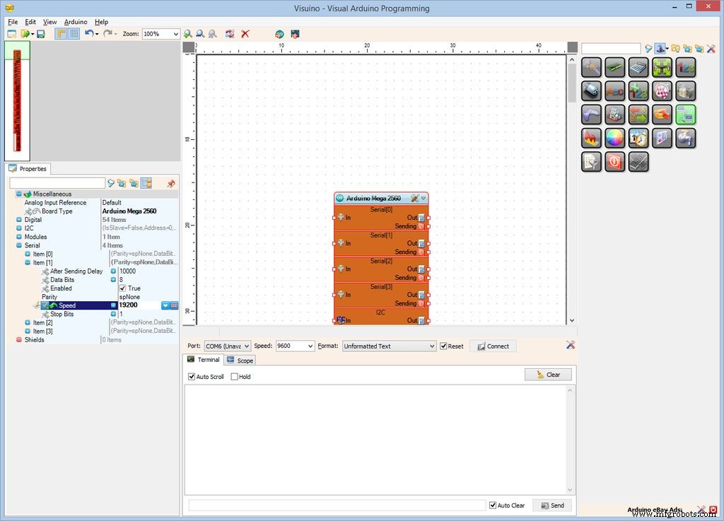Open the Arduino menu
Screen dimensions: 724x521
click(x=76, y=22)
